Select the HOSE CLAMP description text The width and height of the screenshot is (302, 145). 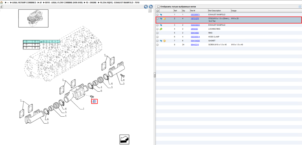pos(214,37)
